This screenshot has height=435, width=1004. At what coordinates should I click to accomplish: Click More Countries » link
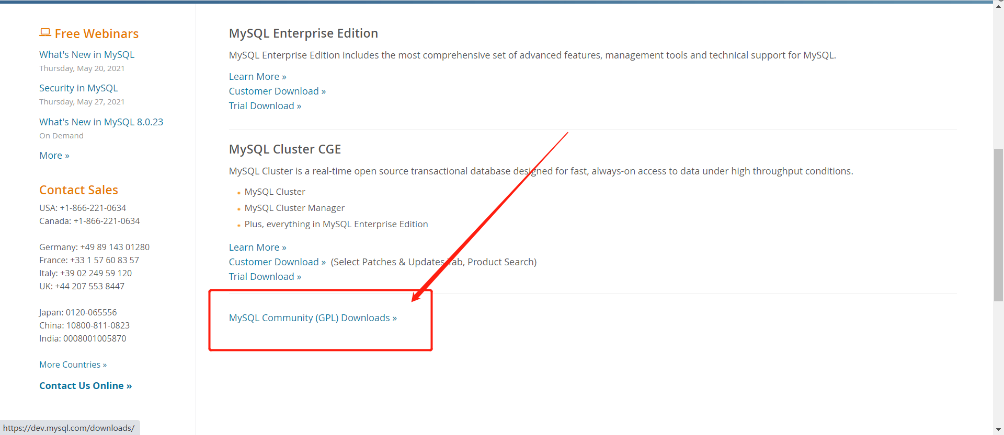click(73, 365)
